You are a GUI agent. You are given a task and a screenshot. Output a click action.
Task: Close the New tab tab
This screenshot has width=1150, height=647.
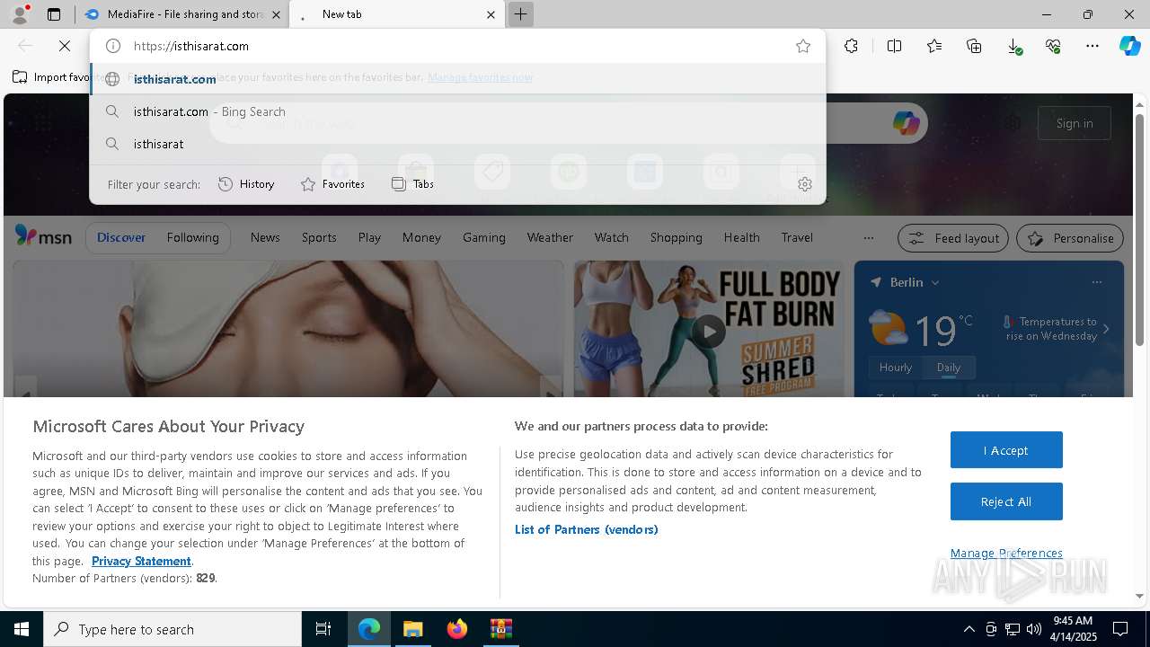[491, 14]
